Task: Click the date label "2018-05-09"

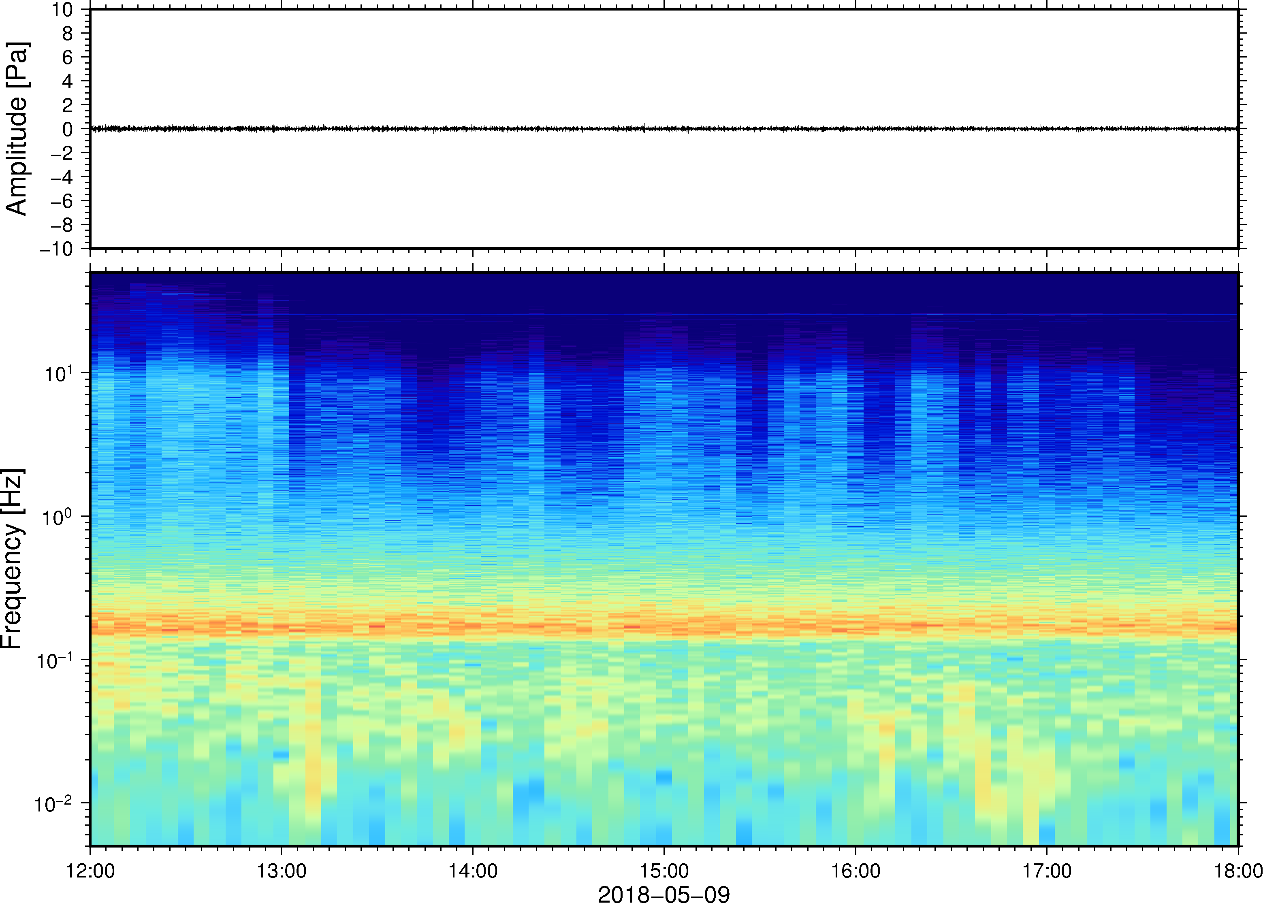Action: click(664, 894)
